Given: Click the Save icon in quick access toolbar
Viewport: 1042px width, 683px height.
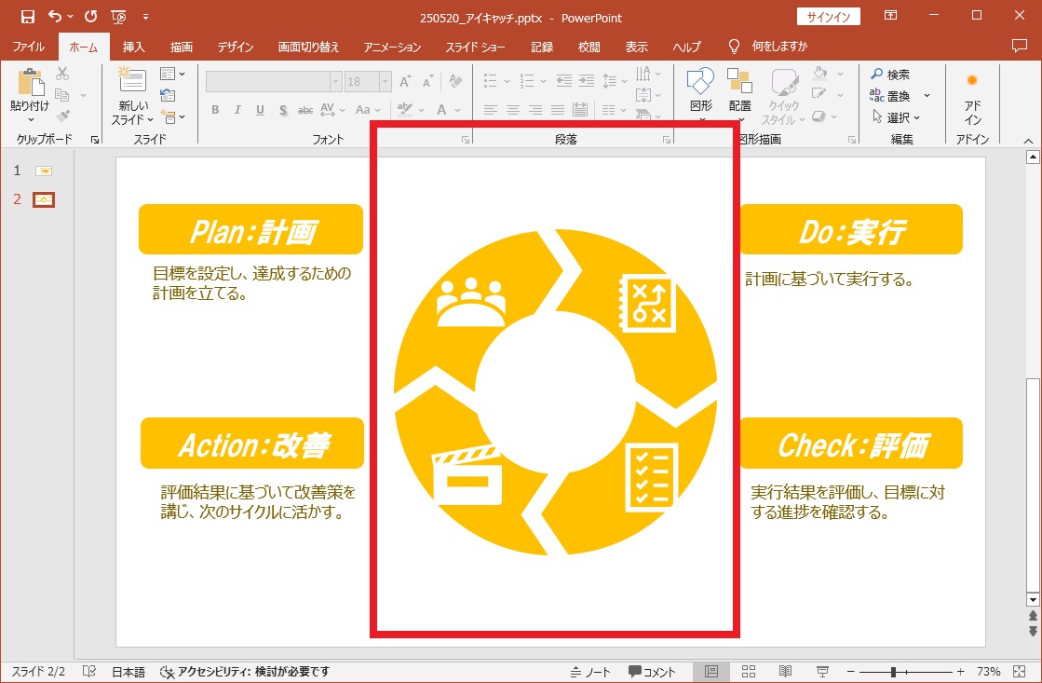Looking at the screenshot, I should coord(28,17).
